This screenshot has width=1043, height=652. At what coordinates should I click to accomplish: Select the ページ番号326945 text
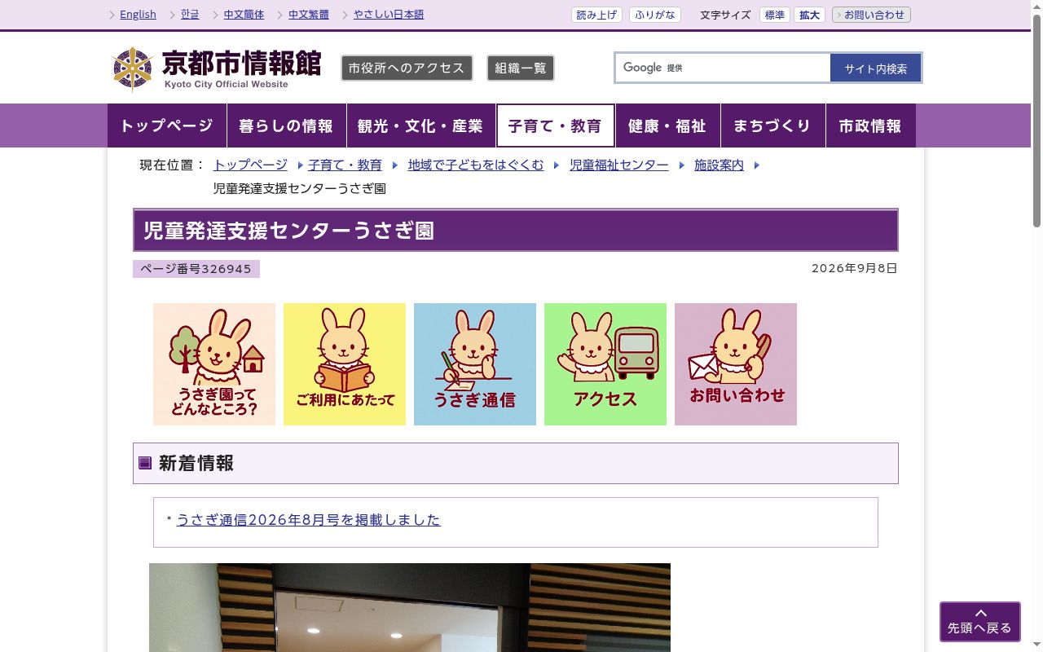tap(196, 269)
